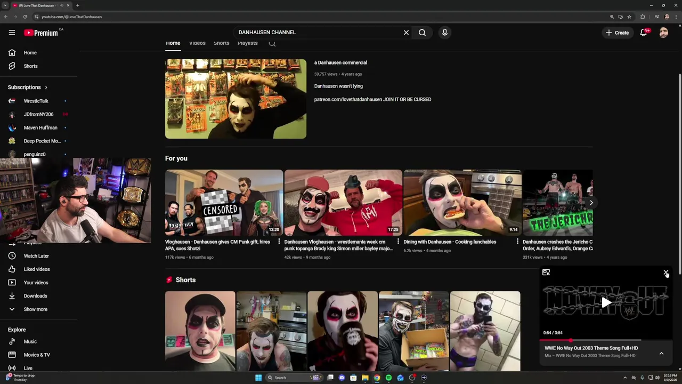Open options for Vloghausen CM Punk video

(279, 242)
